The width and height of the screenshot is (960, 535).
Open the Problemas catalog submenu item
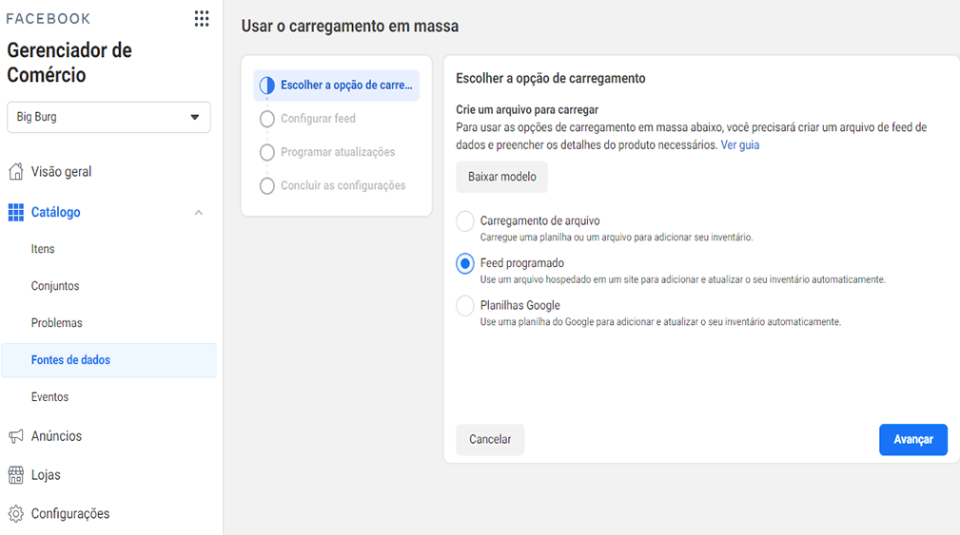[x=56, y=323]
